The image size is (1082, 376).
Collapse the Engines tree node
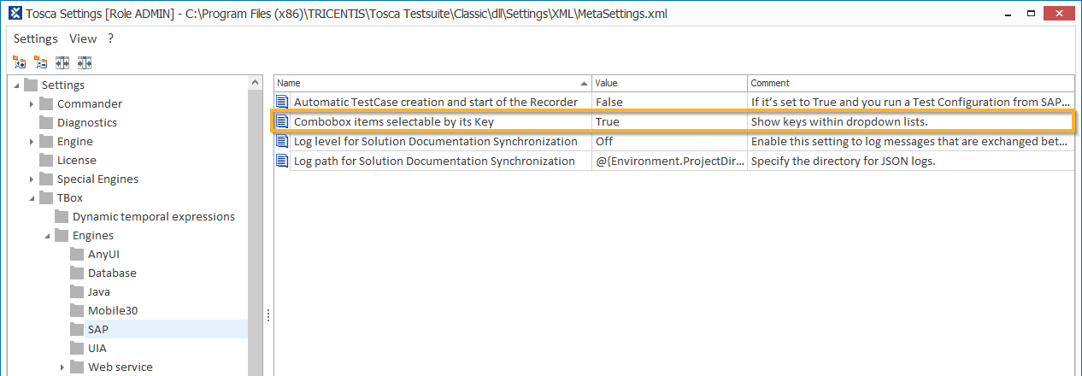[x=47, y=236]
